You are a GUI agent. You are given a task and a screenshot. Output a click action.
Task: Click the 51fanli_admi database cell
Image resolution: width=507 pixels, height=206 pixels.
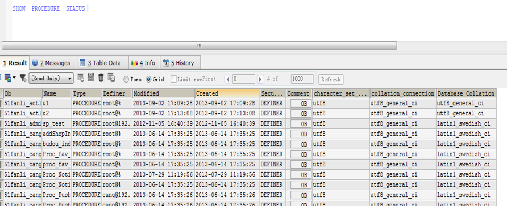(23, 123)
